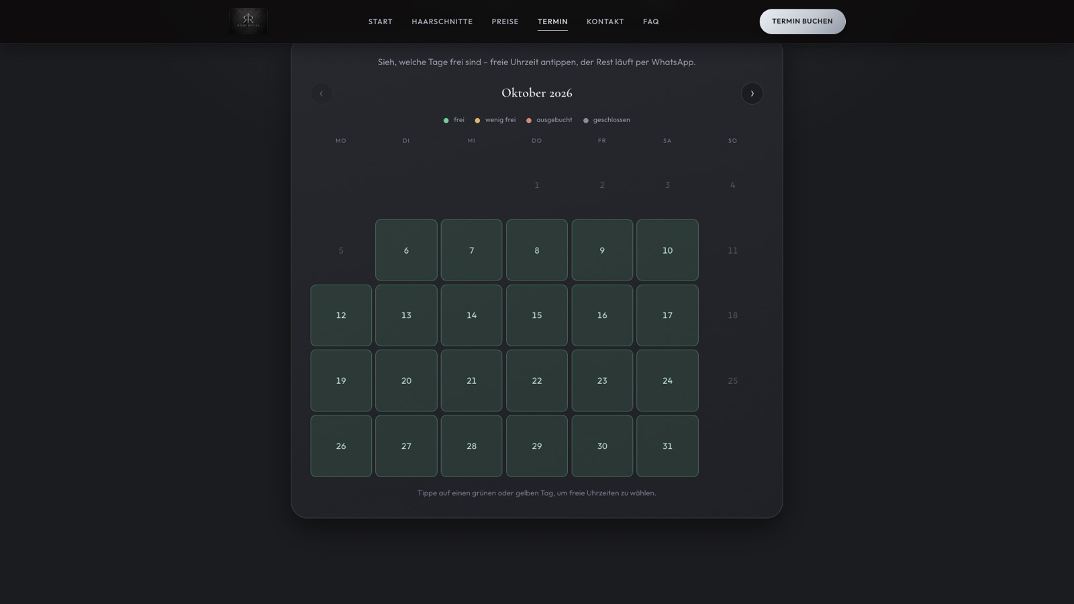Click the TERMIN BUCHEN button
Screen dimensions: 1074x604
[802, 21]
